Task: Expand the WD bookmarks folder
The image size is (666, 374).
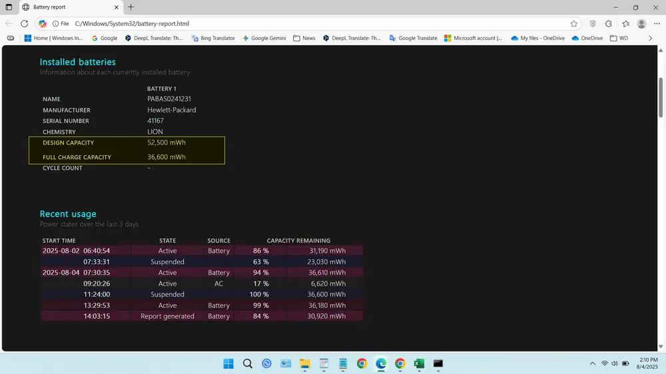Action: [619, 38]
